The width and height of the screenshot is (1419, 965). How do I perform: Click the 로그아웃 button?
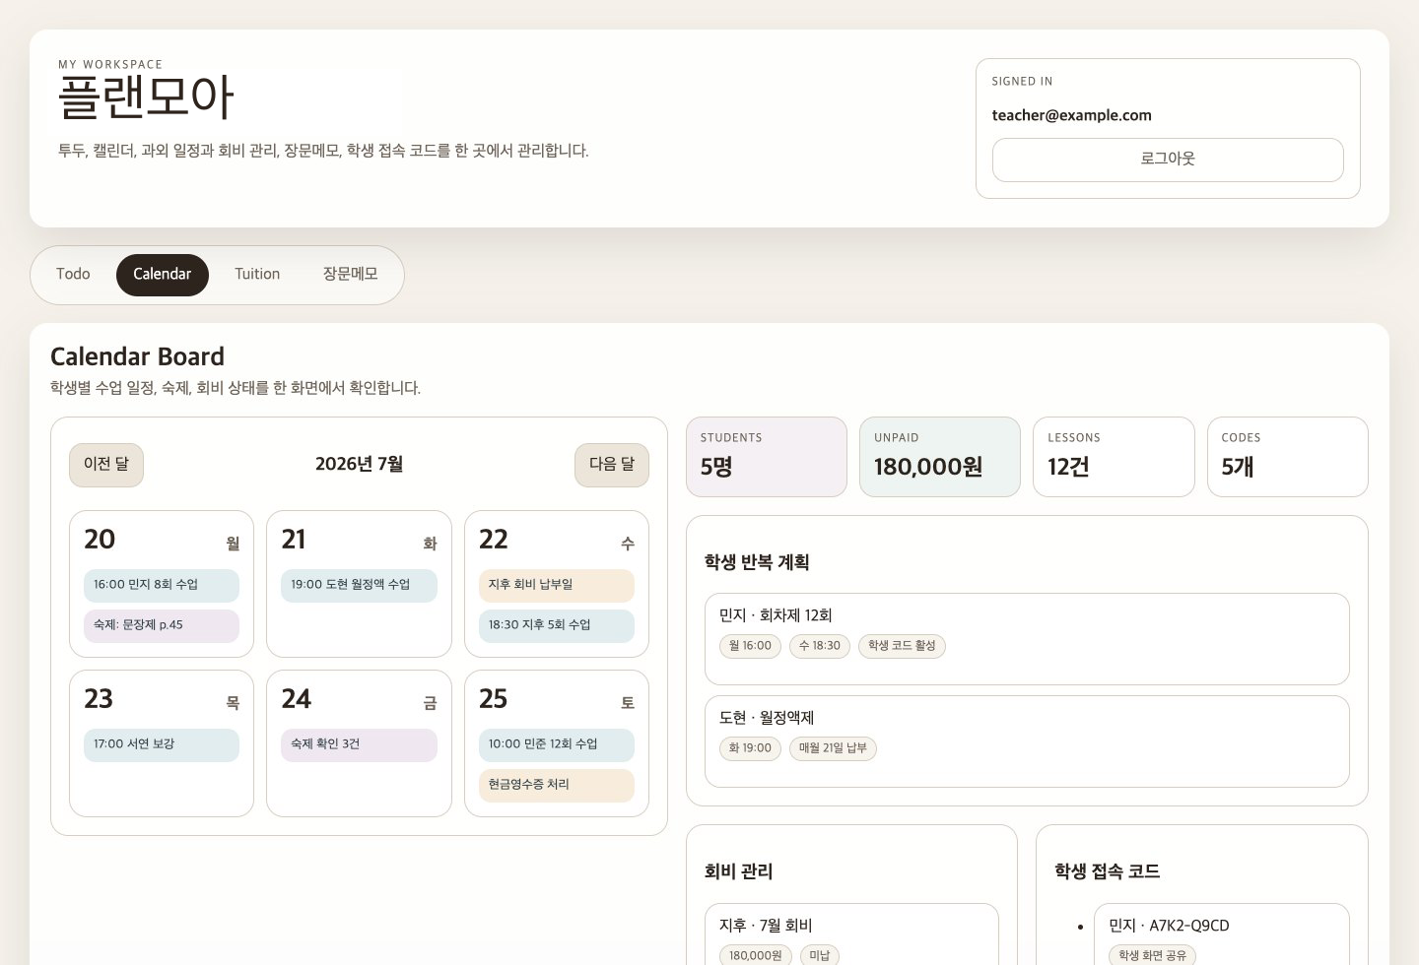pyautogui.click(x=1168, y=160)
